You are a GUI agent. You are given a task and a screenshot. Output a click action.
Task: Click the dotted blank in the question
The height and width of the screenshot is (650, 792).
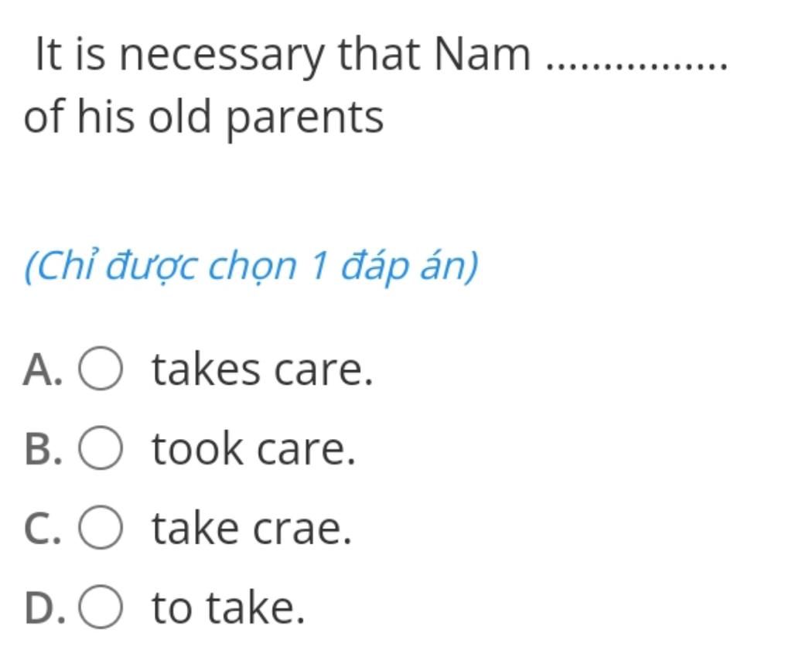(637, 66)
